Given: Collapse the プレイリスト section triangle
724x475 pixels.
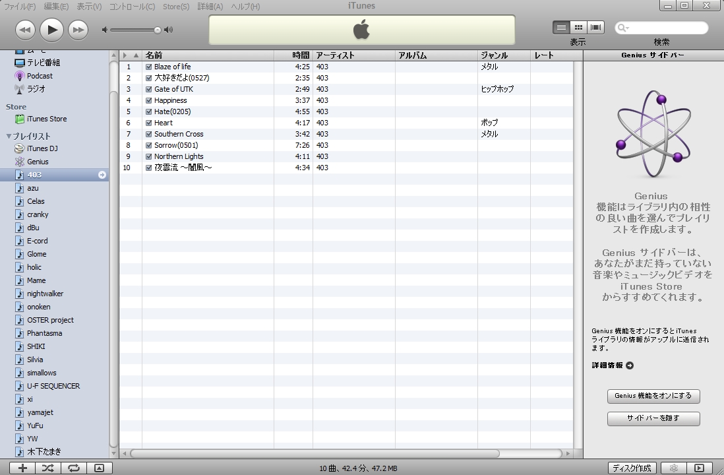Looking at the screenshot, I should tap(9, 137).
